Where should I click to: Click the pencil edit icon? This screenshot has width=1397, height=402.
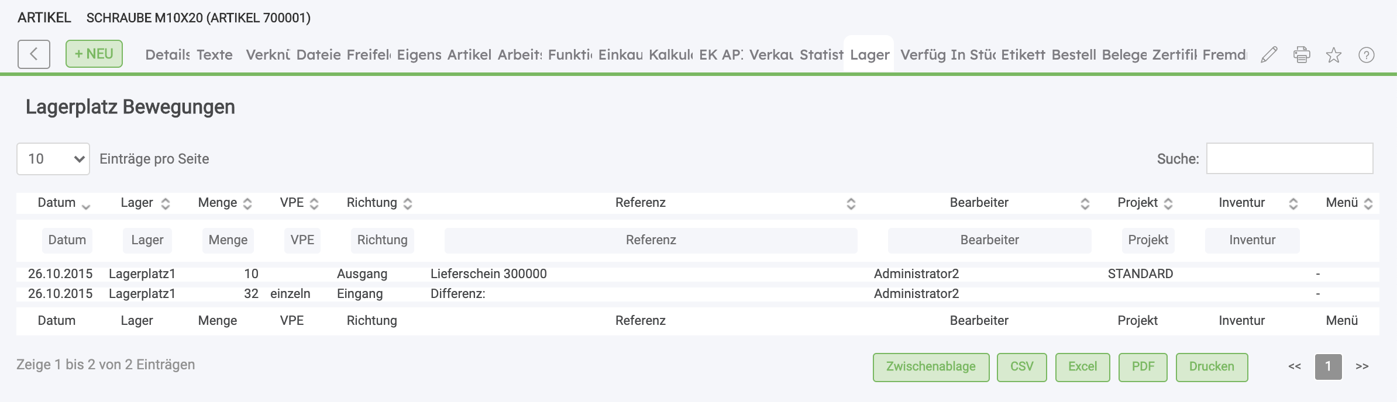pyautogui.click(x=1268, y=55)
